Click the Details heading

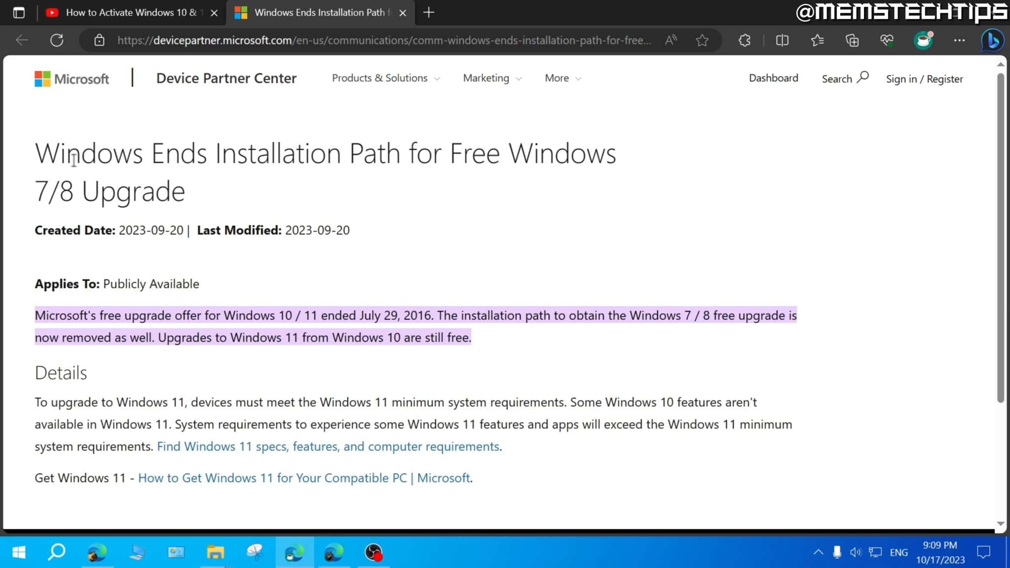tap(61, 373)
